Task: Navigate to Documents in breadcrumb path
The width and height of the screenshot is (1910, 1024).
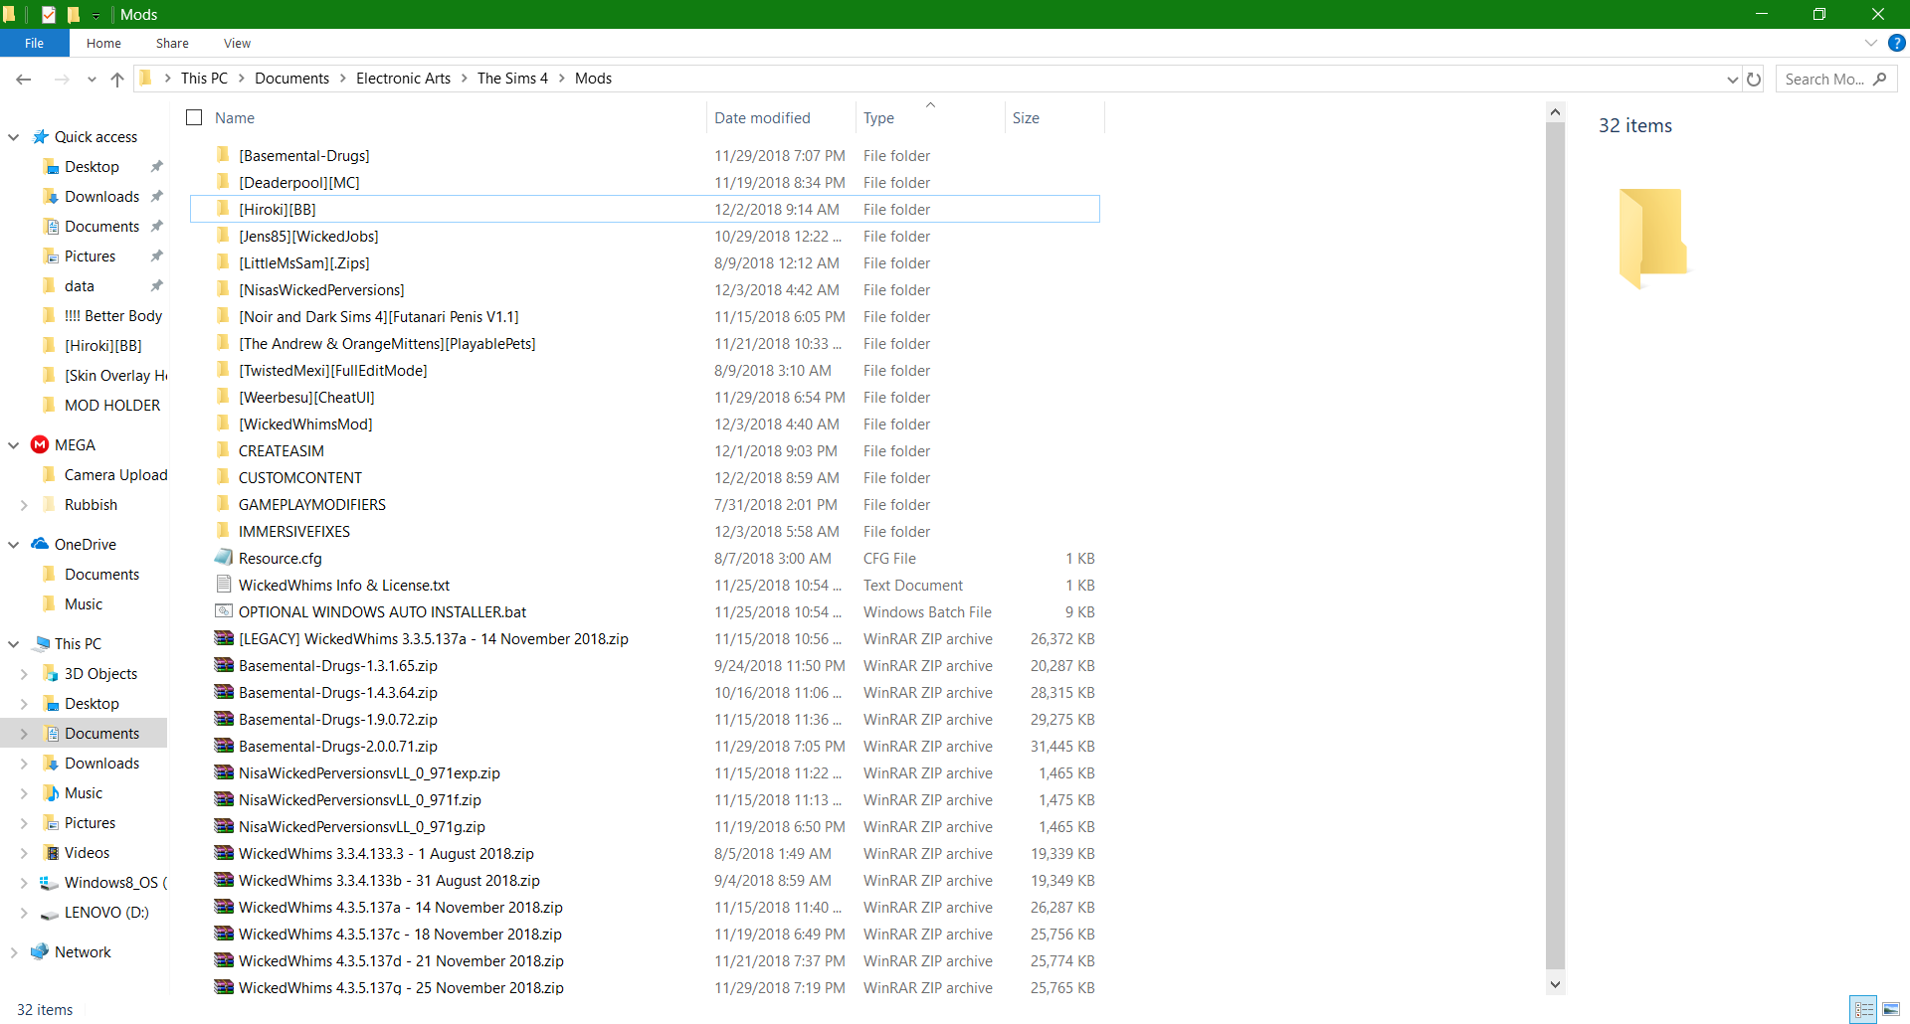Action: [x=291, y=79]
